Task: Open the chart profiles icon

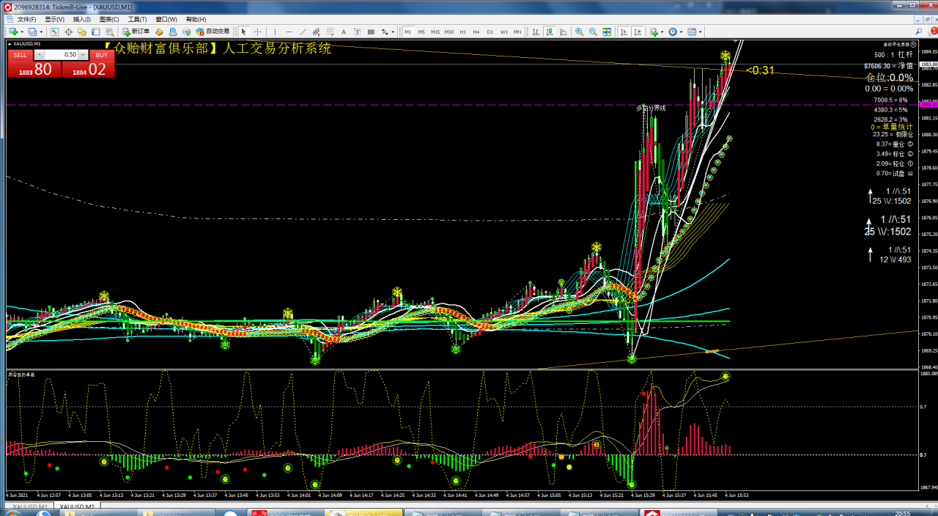Action: click(x=32, y=32)
